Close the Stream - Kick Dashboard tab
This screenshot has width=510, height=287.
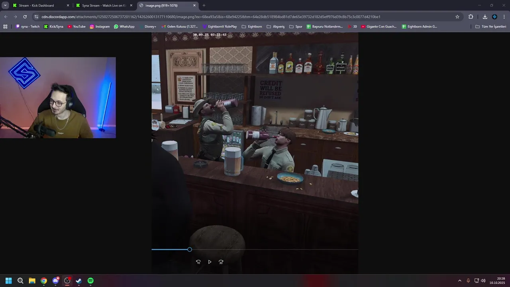click(68, 6)
